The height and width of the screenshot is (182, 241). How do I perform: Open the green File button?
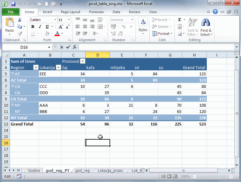click(x=10, y=12)
